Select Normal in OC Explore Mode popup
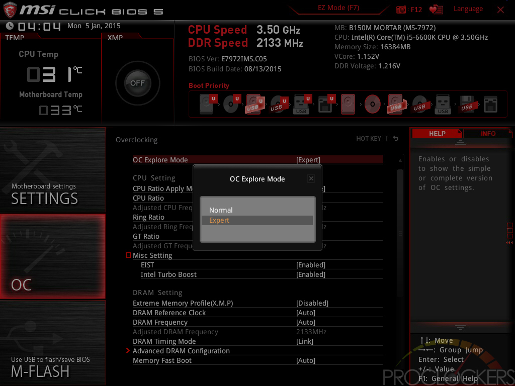515x386 pixels. 257,210
